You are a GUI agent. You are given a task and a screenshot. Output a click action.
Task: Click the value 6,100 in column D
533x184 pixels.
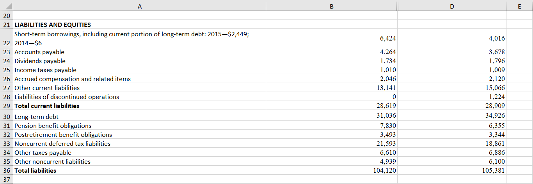click(497, 162)
